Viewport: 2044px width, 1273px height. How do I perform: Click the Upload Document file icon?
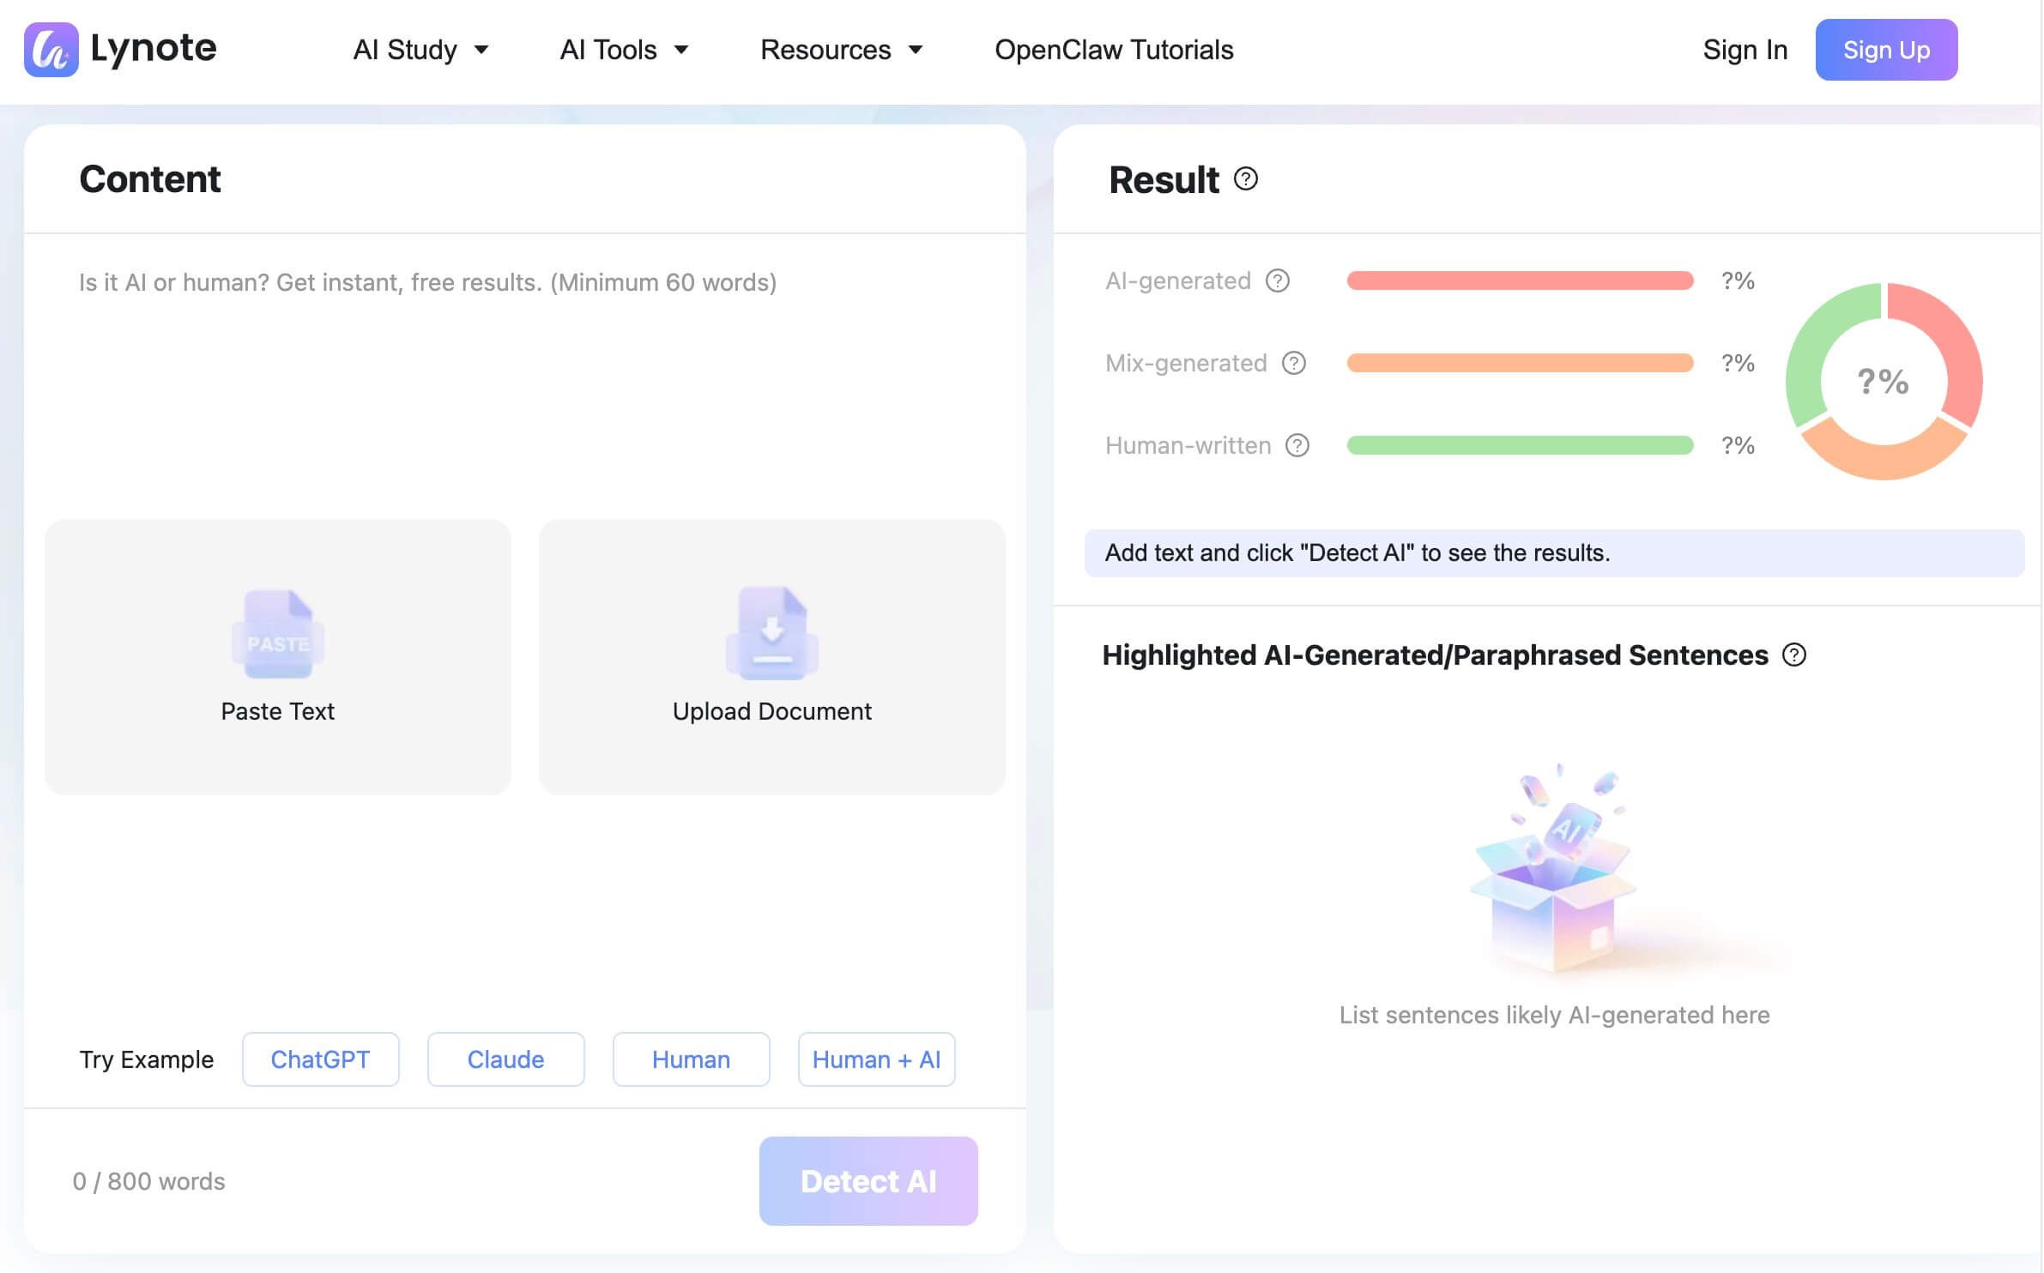pyautogui.click(x=771, y=633)
